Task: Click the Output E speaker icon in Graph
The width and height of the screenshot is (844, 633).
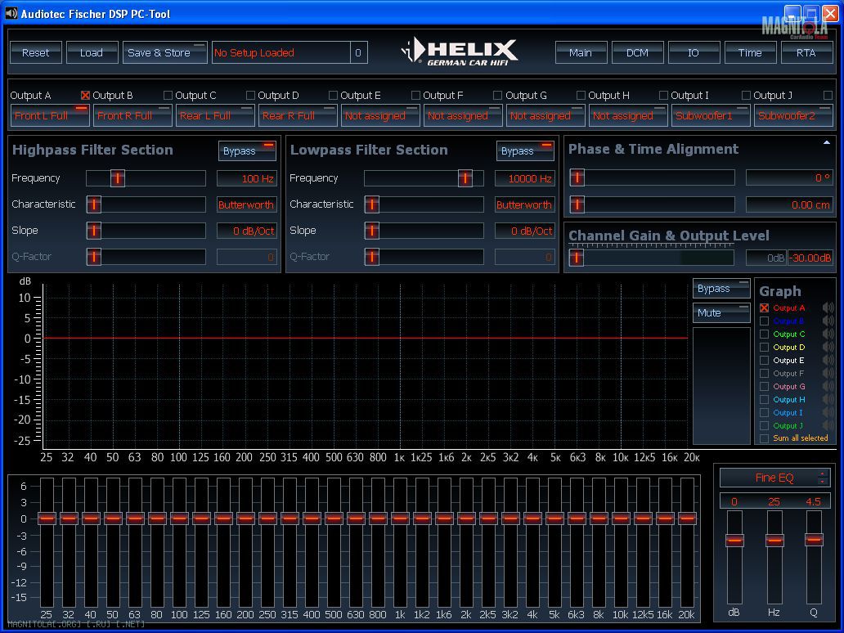Action: (828, 360)
